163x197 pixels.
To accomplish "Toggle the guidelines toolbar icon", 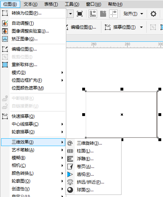I will [113, 14].
